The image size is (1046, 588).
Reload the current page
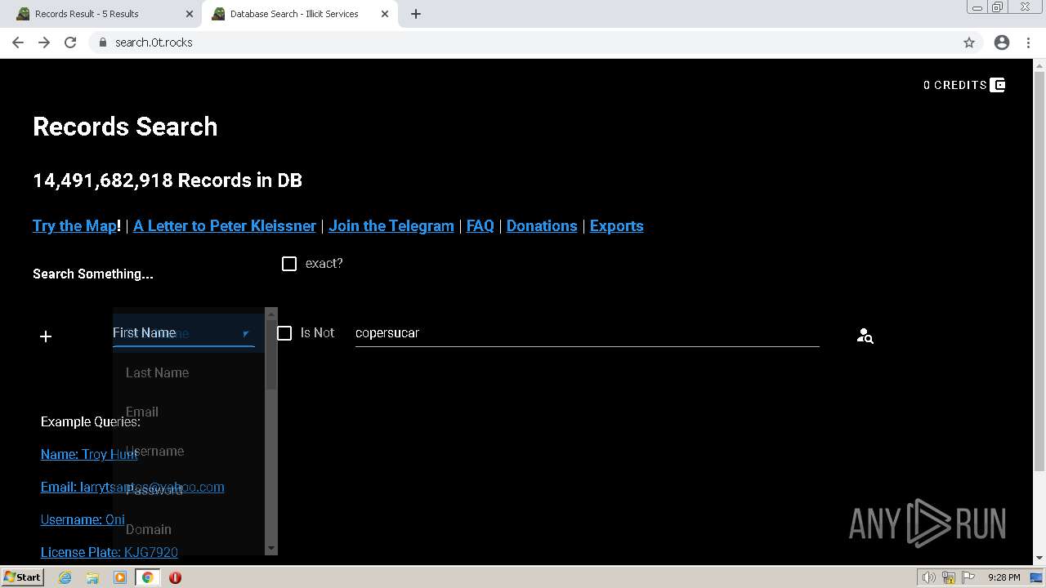[70, 42]
